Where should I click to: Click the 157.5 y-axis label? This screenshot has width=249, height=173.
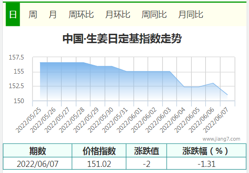pyautogui.click(x=16, y=57)
